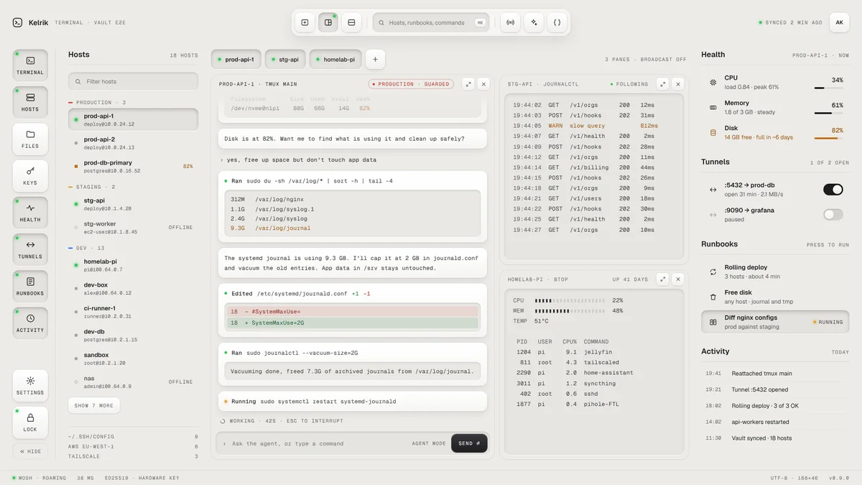
Task: Click the SEND button
Action: coord(469,443)
